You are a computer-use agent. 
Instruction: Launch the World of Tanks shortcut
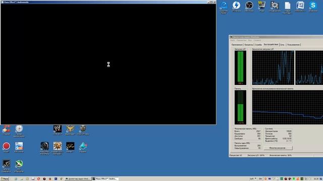pyautogui.click(x=83, y=130)
